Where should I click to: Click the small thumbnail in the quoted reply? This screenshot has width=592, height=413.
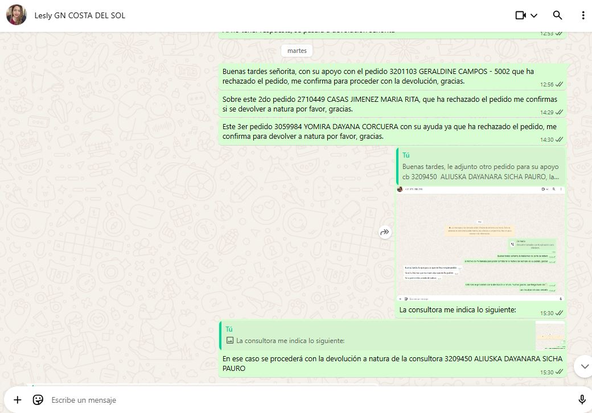point(550,336)
